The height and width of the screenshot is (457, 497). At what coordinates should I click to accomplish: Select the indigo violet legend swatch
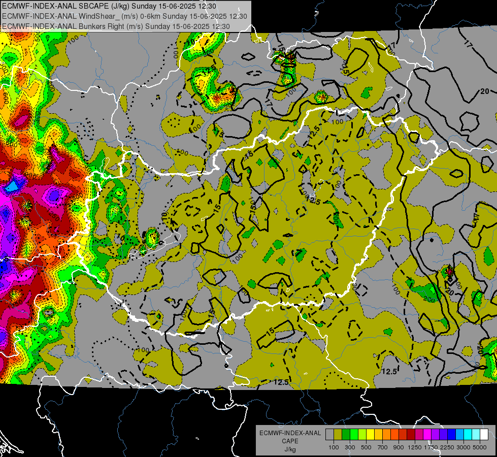tap(443, 435)
